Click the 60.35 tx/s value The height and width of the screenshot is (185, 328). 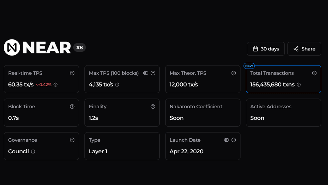tap(21, 84)
